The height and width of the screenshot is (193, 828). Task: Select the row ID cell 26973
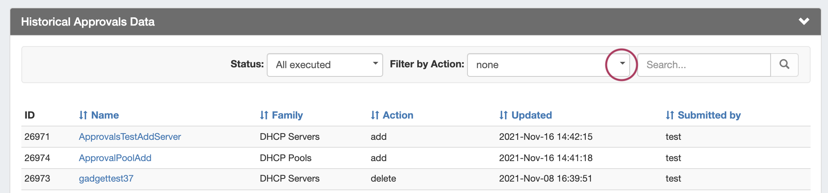point(37,178)
